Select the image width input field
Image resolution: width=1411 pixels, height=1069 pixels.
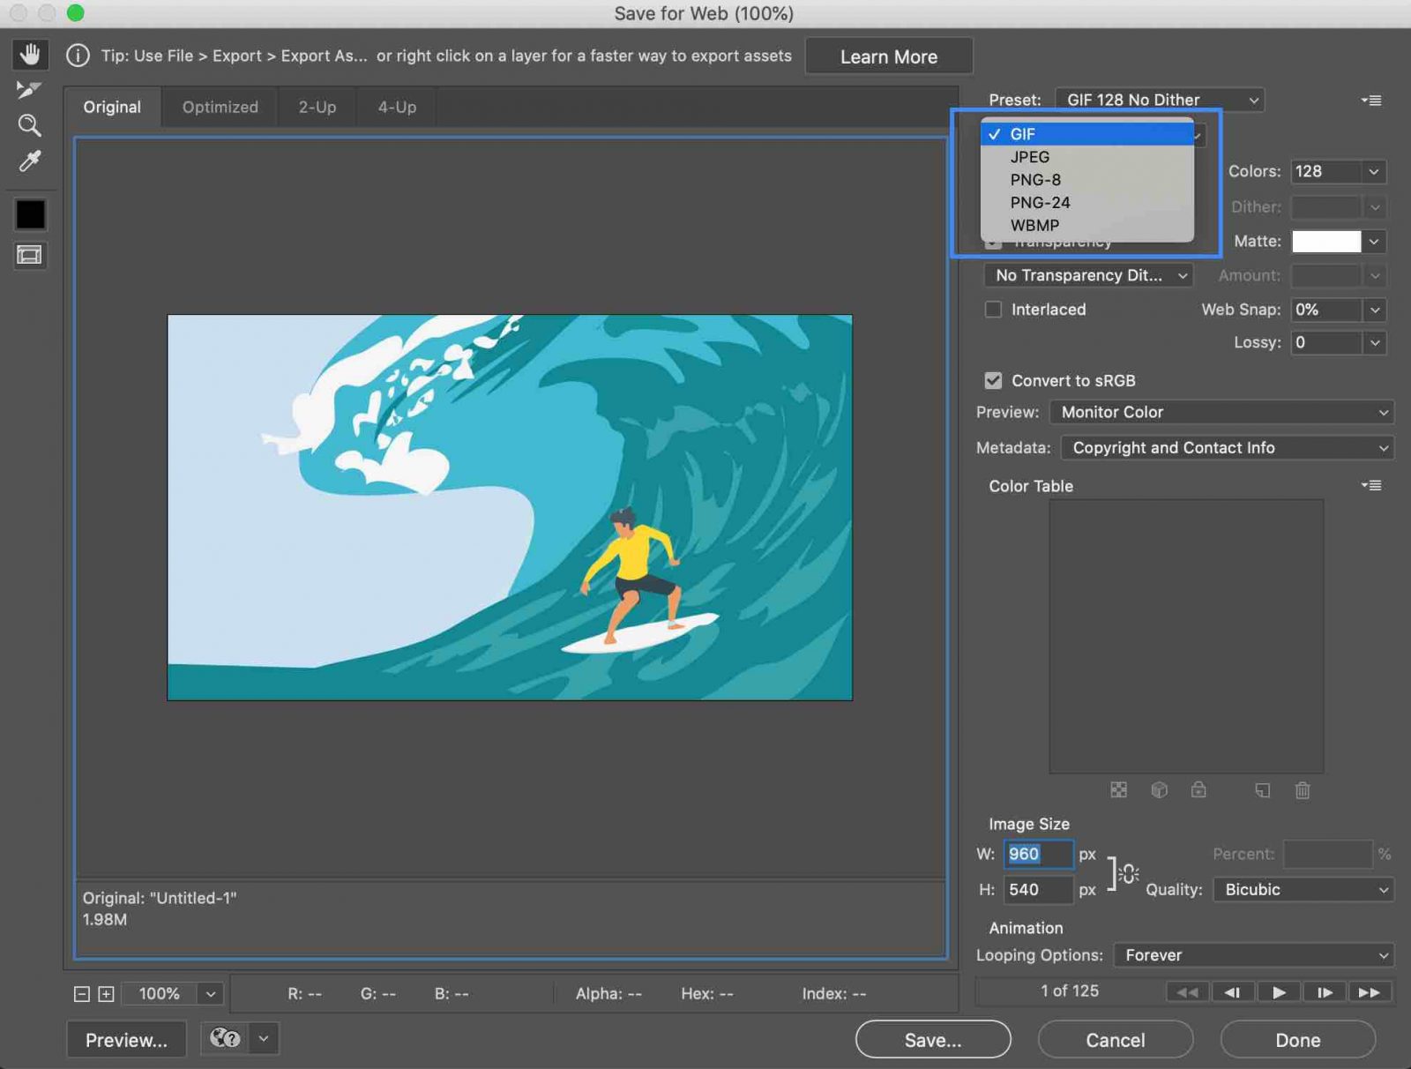(1037, 854)
